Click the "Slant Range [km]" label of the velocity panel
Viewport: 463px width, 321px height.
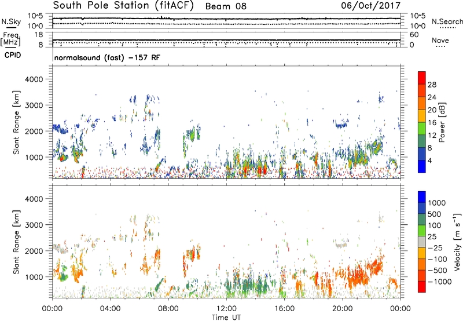16,242
